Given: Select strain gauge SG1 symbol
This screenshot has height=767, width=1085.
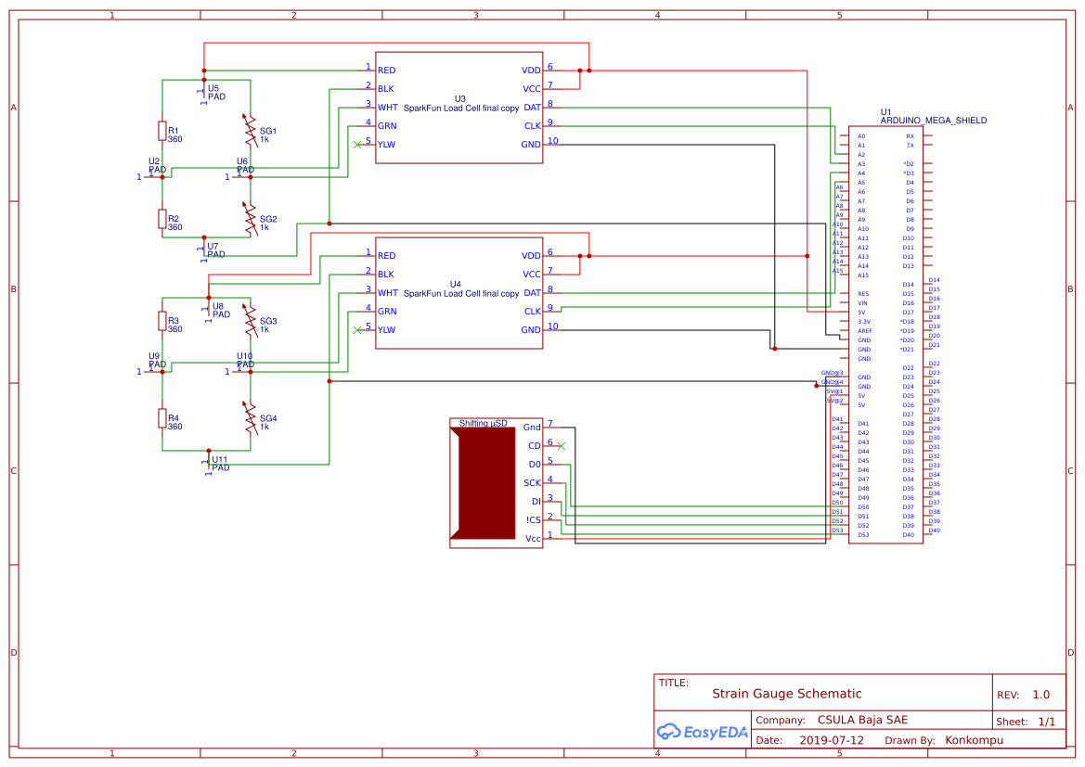Looking at the screenshot, I should click(249, 132).
